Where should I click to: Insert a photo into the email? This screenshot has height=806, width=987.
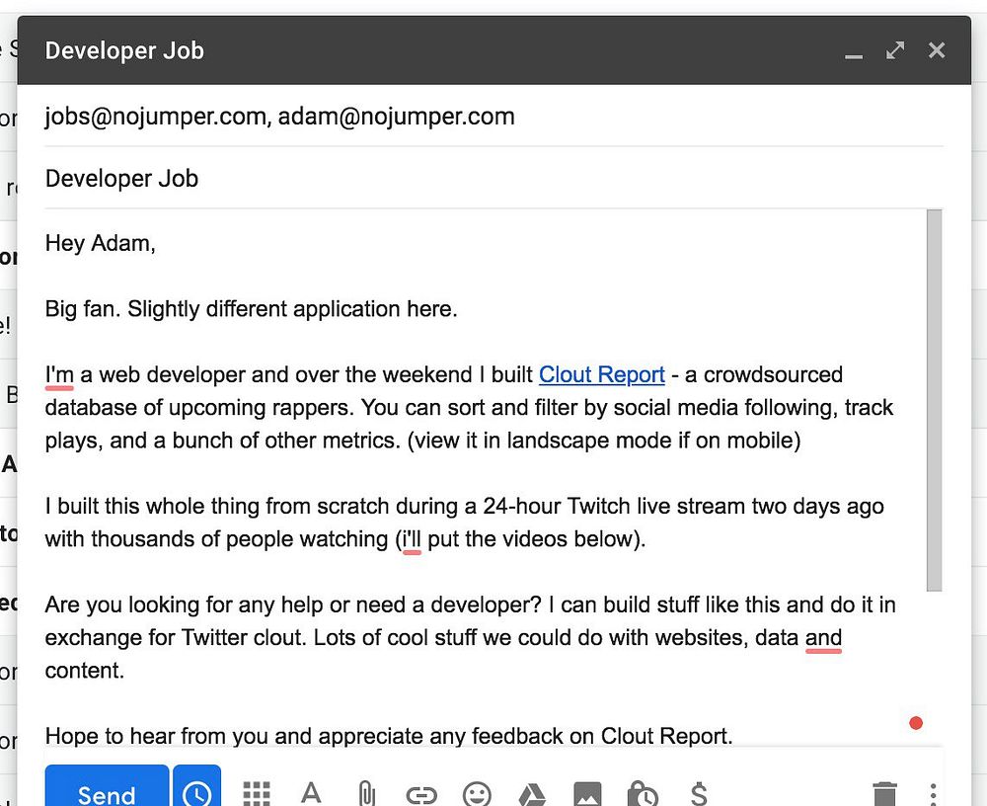[587, 795]
